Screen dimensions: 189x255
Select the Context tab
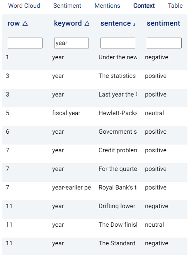pyautogui.click(x=144, y=6)
